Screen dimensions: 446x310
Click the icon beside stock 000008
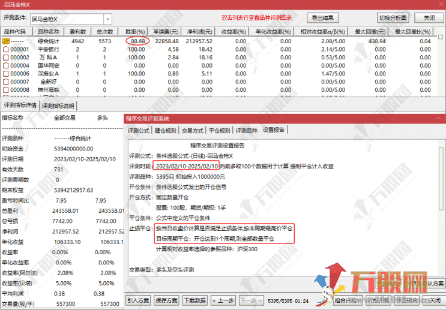click(5, 90)
